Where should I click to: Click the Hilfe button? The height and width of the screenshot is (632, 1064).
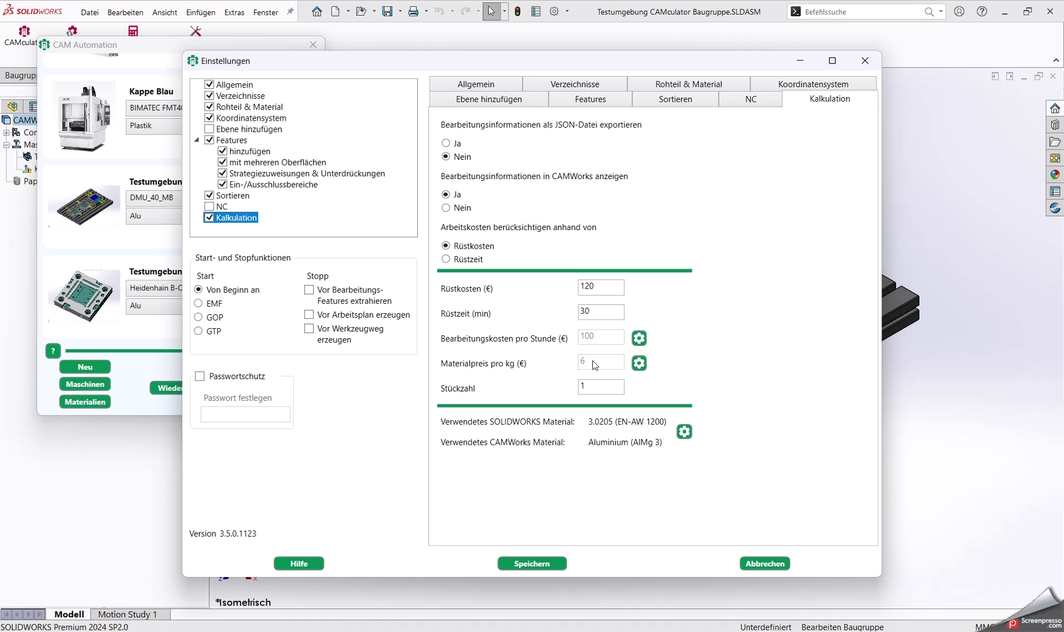[299, 564]
